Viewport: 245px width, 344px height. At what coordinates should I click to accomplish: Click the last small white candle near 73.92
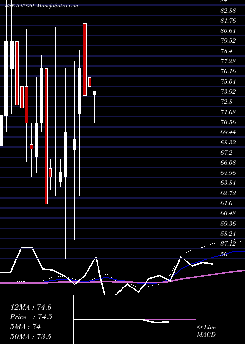(x=94, y=93)
